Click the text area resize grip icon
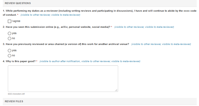 pos(116,90)
